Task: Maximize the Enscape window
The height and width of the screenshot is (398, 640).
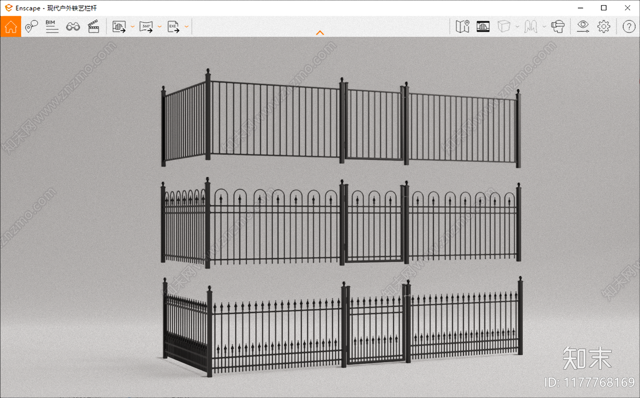Action: (x=604, y=8)
